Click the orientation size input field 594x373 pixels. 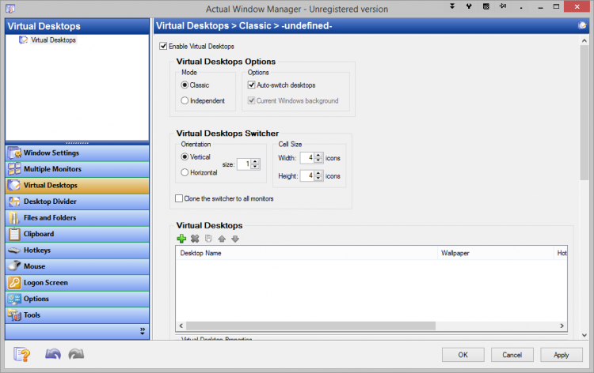point(245,164)
